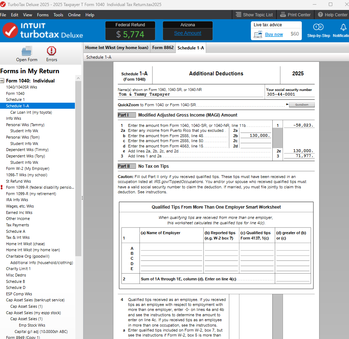349x339 pixels.
Task: Click the TurboTax checkmark logo
Action: click(x=10, y=30)
